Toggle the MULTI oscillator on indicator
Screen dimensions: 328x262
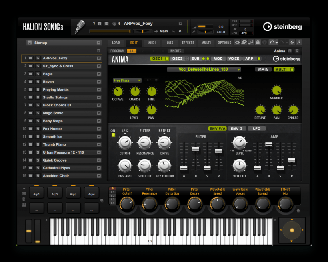(292, 69)
